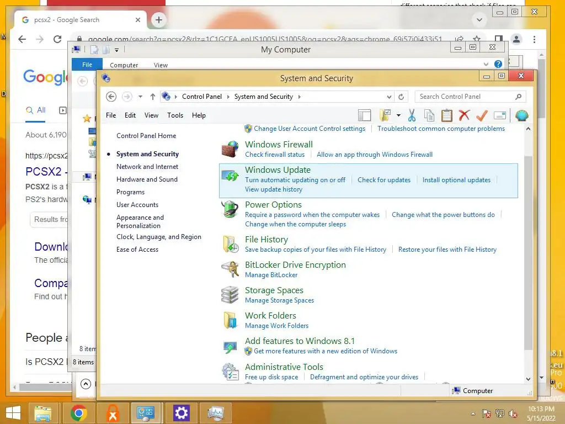Open Network and Internet category
Viewport: 565px width, 424px height.
coord(147,167)
